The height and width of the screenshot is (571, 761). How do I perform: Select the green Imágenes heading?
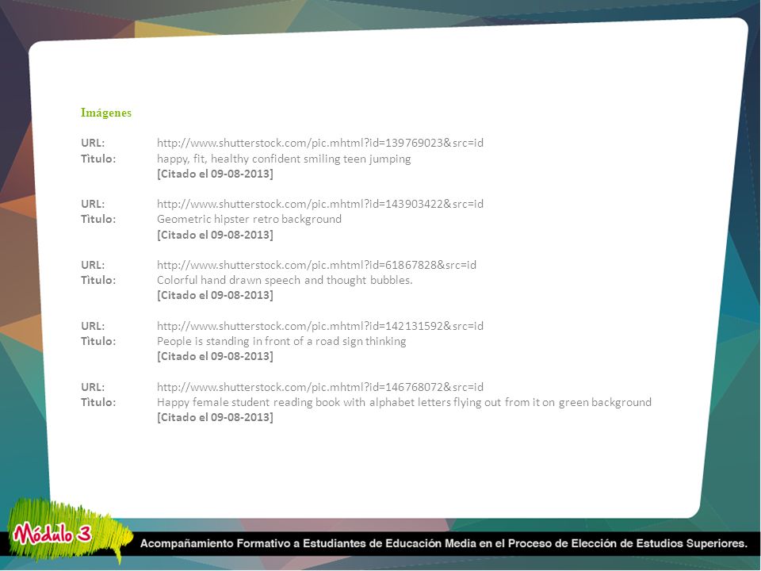pos(105,113)
